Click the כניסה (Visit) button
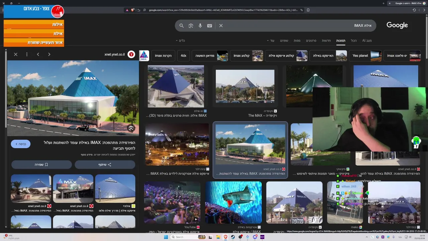 click(20, 144)
